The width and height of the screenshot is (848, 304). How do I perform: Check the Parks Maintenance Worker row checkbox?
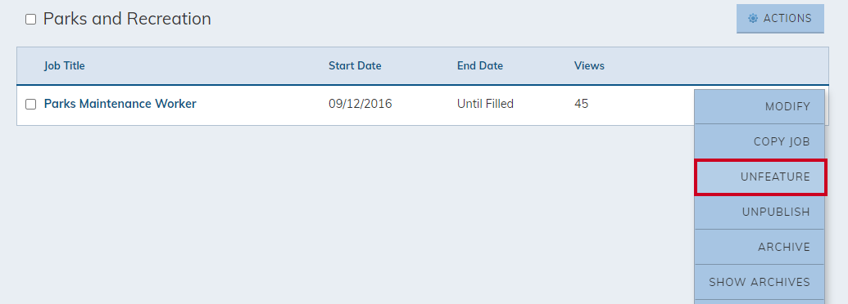tap(31, 104)
